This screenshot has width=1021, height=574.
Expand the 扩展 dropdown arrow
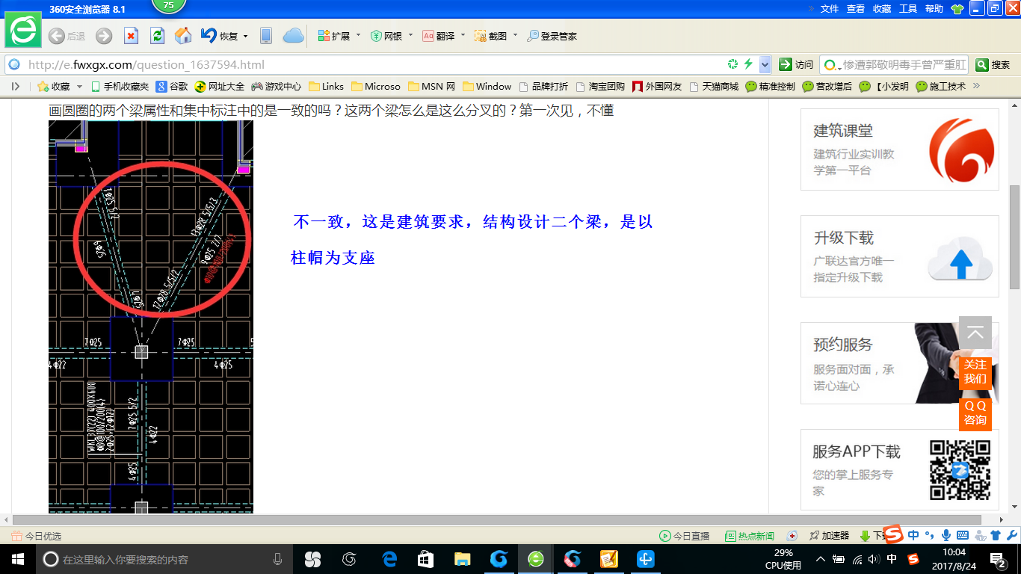(358, 36)
